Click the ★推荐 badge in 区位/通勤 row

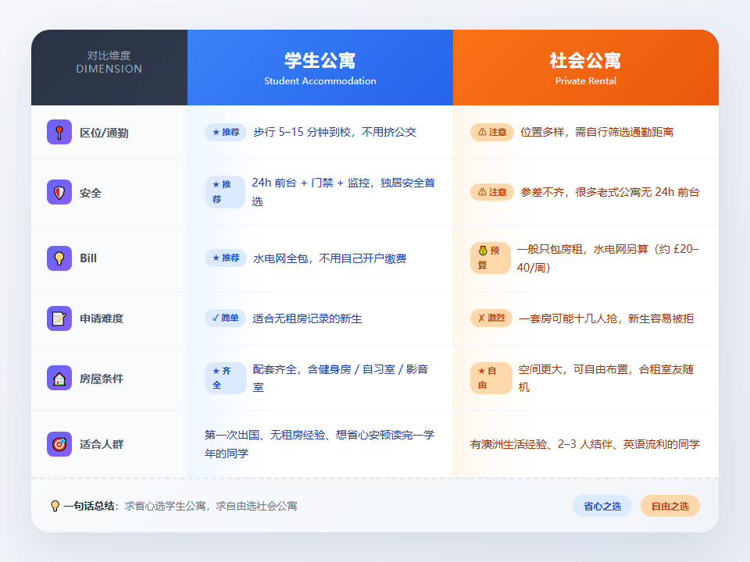pos(226,132)
